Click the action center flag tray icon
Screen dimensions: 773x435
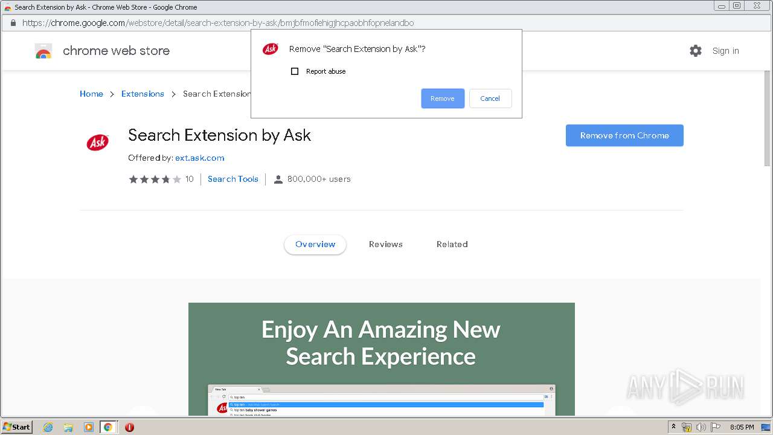(x=716, y=427)
